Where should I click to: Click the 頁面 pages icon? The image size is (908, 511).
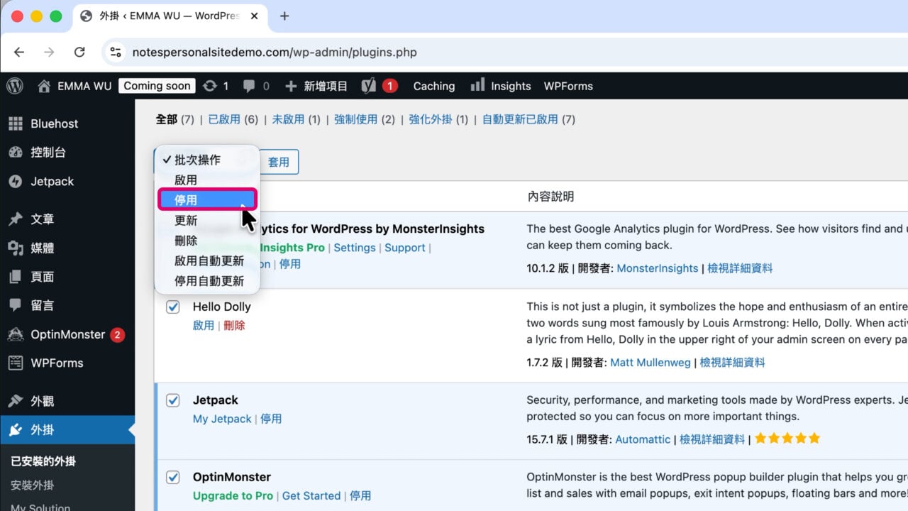[x=16, y=277]
